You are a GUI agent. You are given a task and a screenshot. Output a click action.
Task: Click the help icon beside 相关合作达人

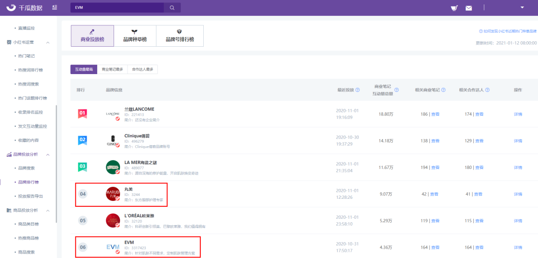pyautogui.click(x=487, y=90)
